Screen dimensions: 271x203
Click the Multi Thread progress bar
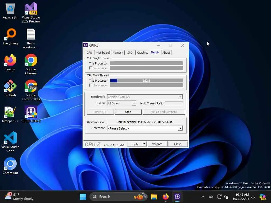pos(146,80)
